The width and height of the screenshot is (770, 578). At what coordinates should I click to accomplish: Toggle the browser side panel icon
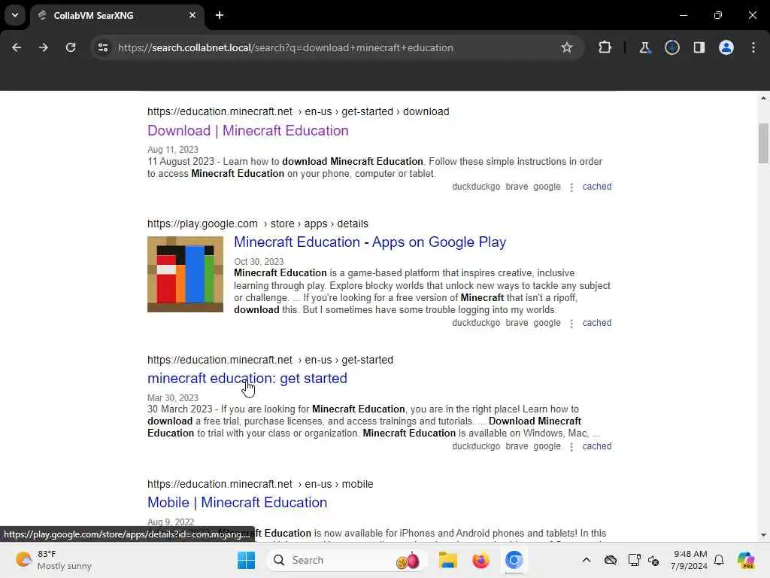coord(699,47)
